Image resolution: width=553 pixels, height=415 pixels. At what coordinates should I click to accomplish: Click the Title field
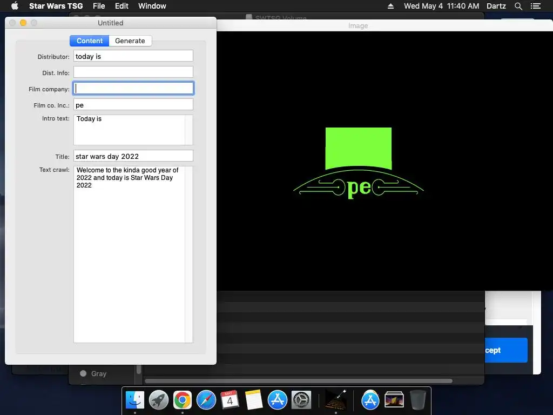tap(133, 156)
